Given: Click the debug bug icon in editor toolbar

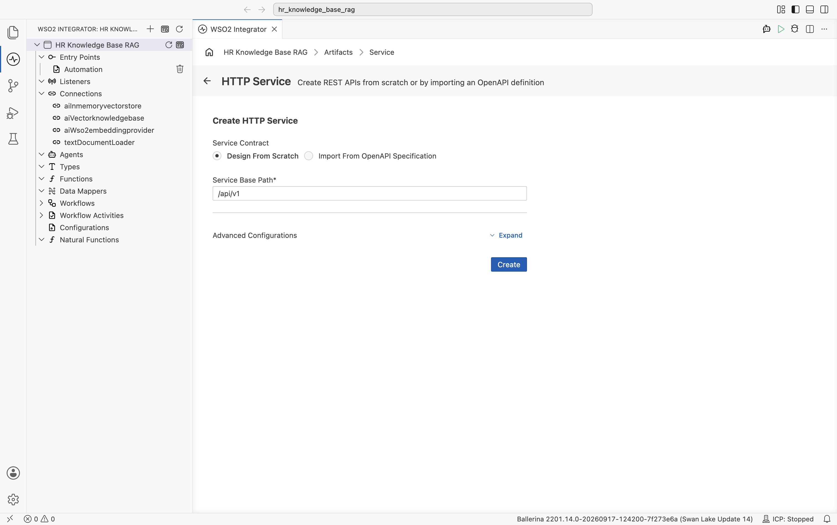Looking at the screenshot, I should pos(795,29).
